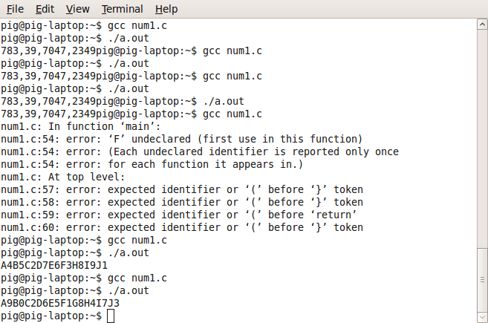Open the Edit menu
Viewport: 488px width, 323px height.
45,9
